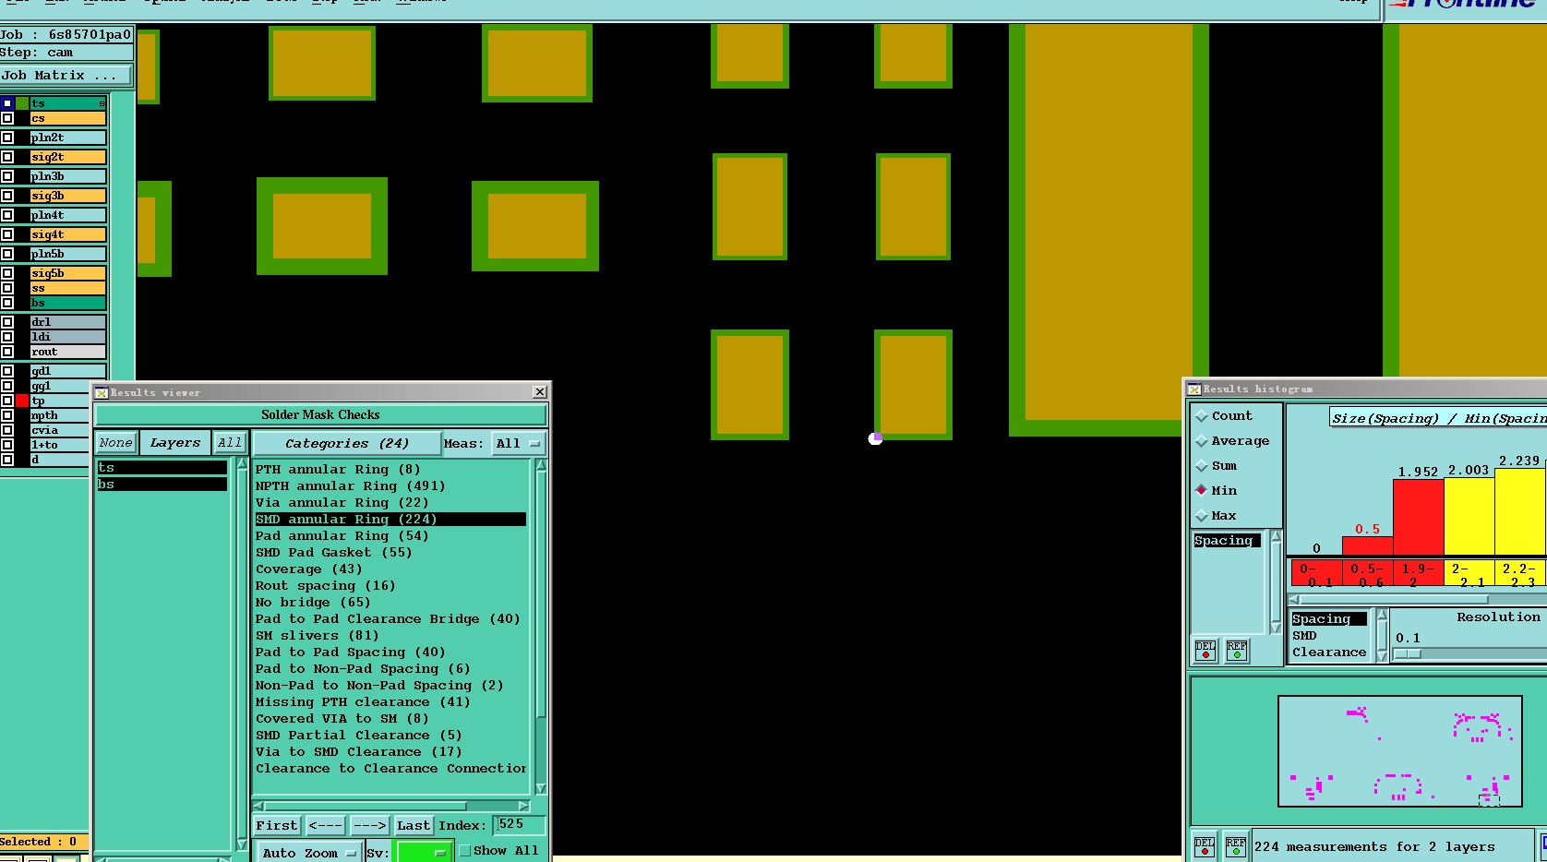Click the None layers button
This screenshot has width=1547, height=862.
[x=116, y=443]
